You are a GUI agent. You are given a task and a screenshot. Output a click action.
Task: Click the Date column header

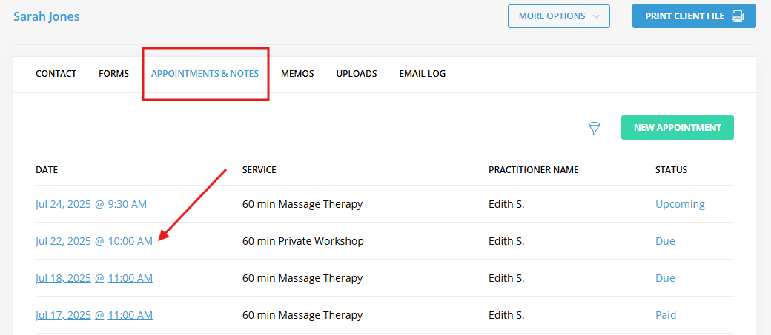pos(47,170)
